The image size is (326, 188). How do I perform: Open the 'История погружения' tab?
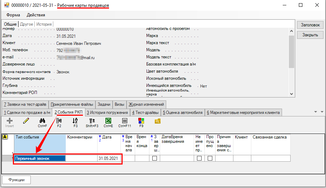[x=107, y=113]
